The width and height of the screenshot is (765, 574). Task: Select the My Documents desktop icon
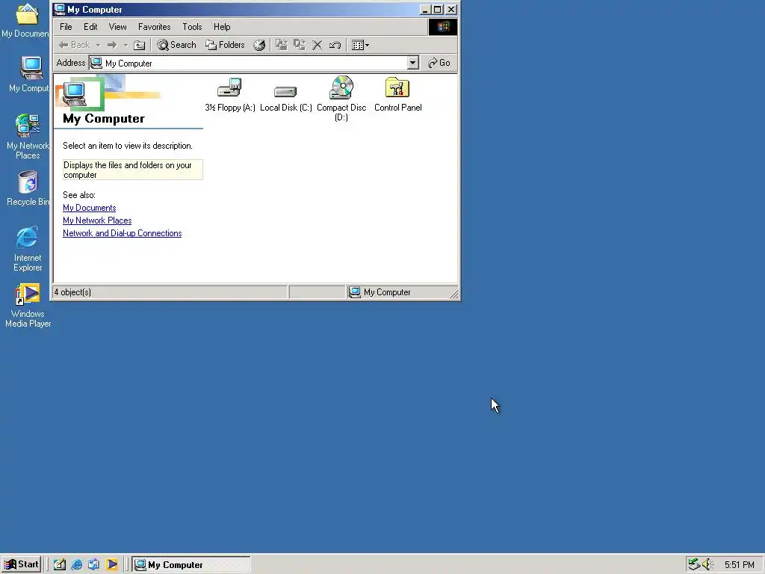click(x=27, y=20)
